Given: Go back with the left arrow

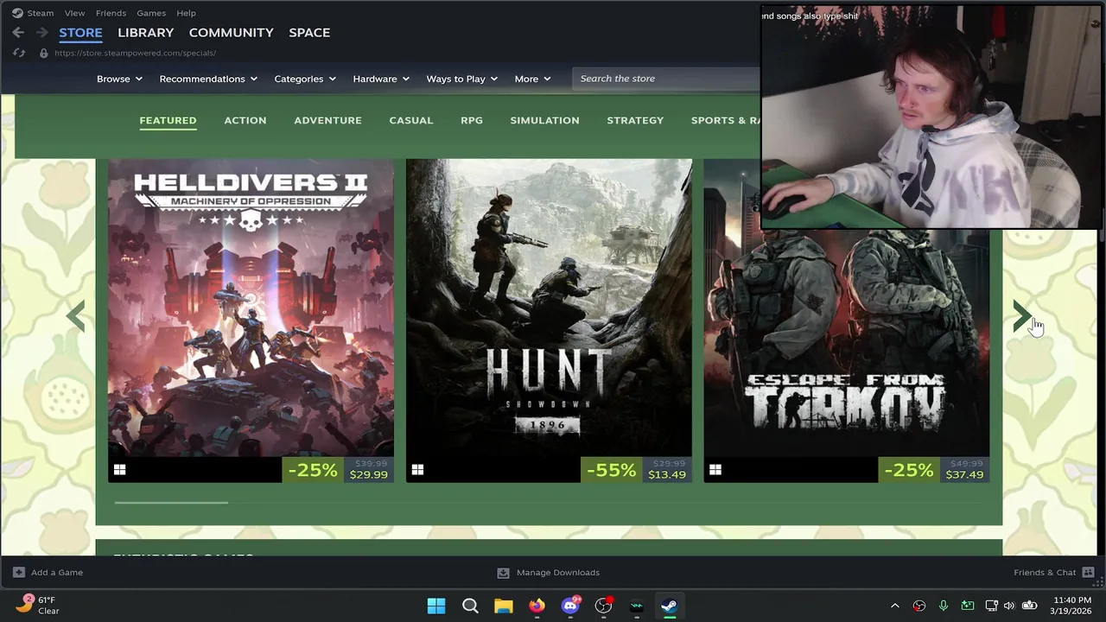Looking at the screenshot, I should point(18,33).
